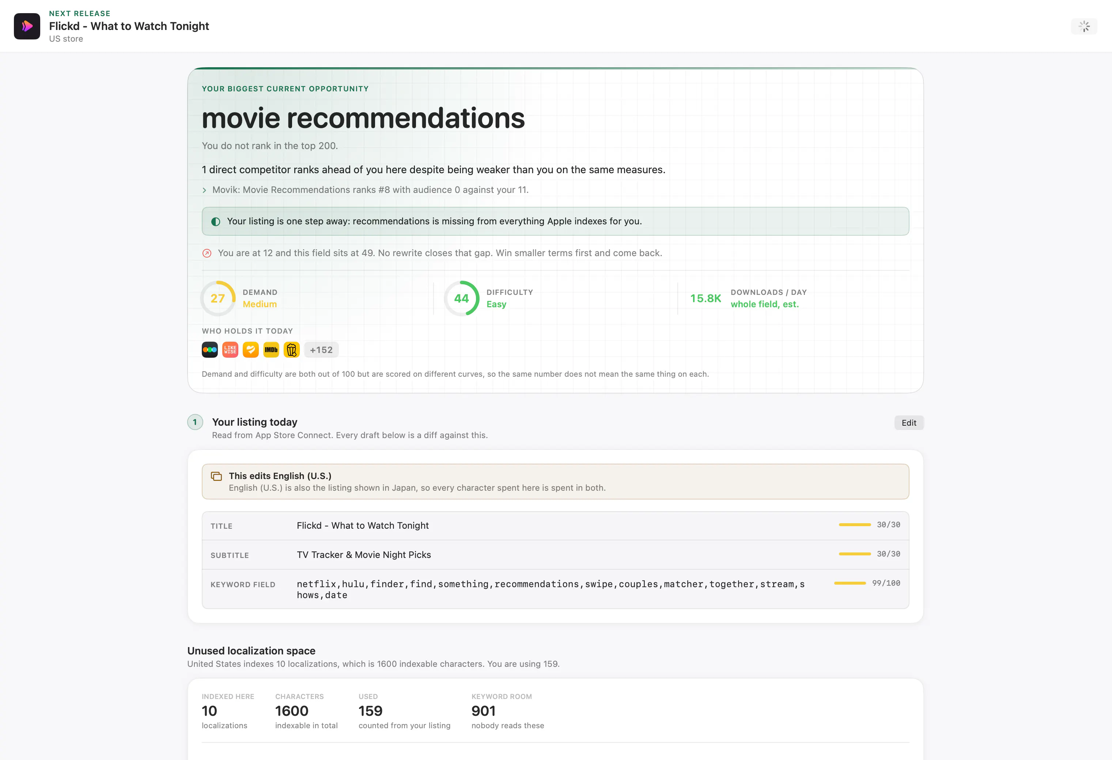Show the +152 more competitors
The width and height of the screenshot is (1112, 760).
point(321,350)
